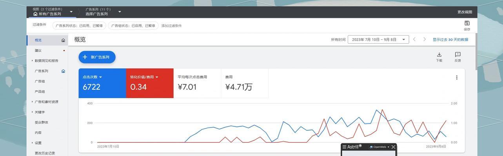Select the 平均每次点击费用 metric card
This screenshot has width=503, height=156.
pos(197,83)
